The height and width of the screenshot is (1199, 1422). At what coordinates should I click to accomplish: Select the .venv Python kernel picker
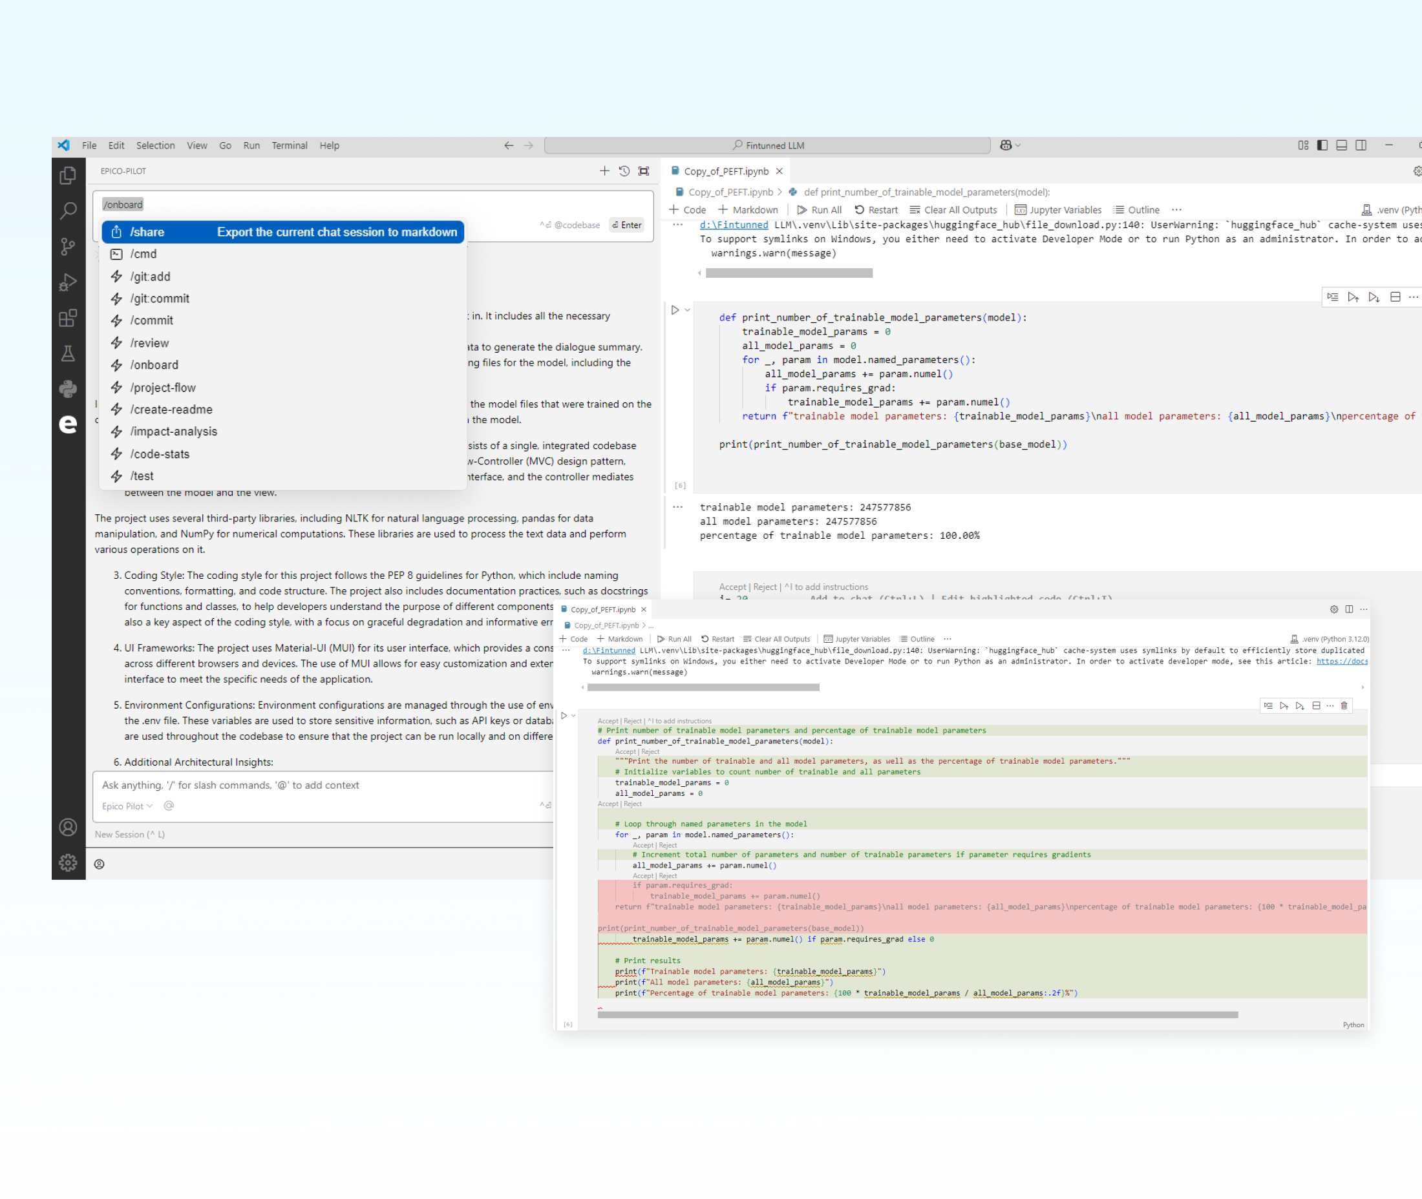tap(1390, 210)
